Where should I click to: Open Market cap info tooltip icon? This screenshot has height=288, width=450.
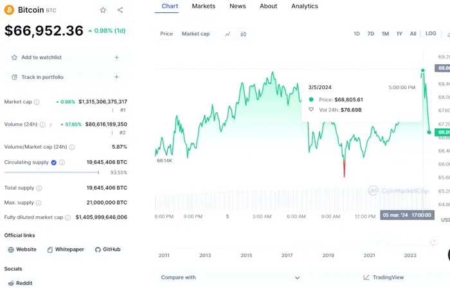tap(37, 102)
